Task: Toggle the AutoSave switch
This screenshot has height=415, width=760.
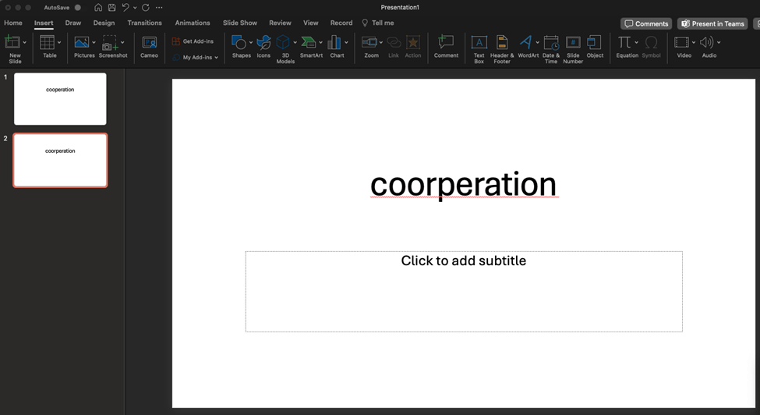Action: coord(77,7)
